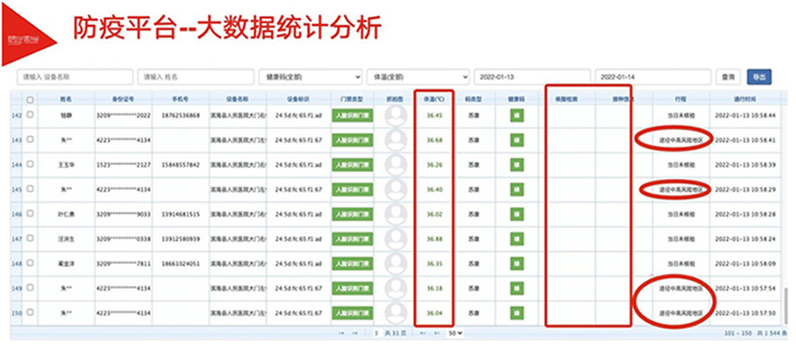Click the blue 导出 export button
The height and width of the screenshot is (348, 796).
point(759,77)
